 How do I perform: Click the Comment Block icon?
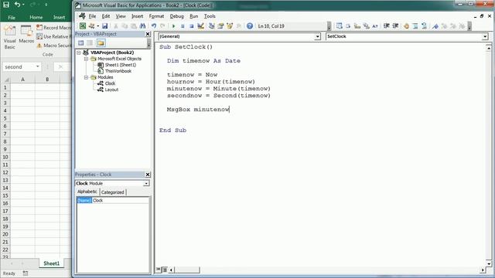pos(415,26)
